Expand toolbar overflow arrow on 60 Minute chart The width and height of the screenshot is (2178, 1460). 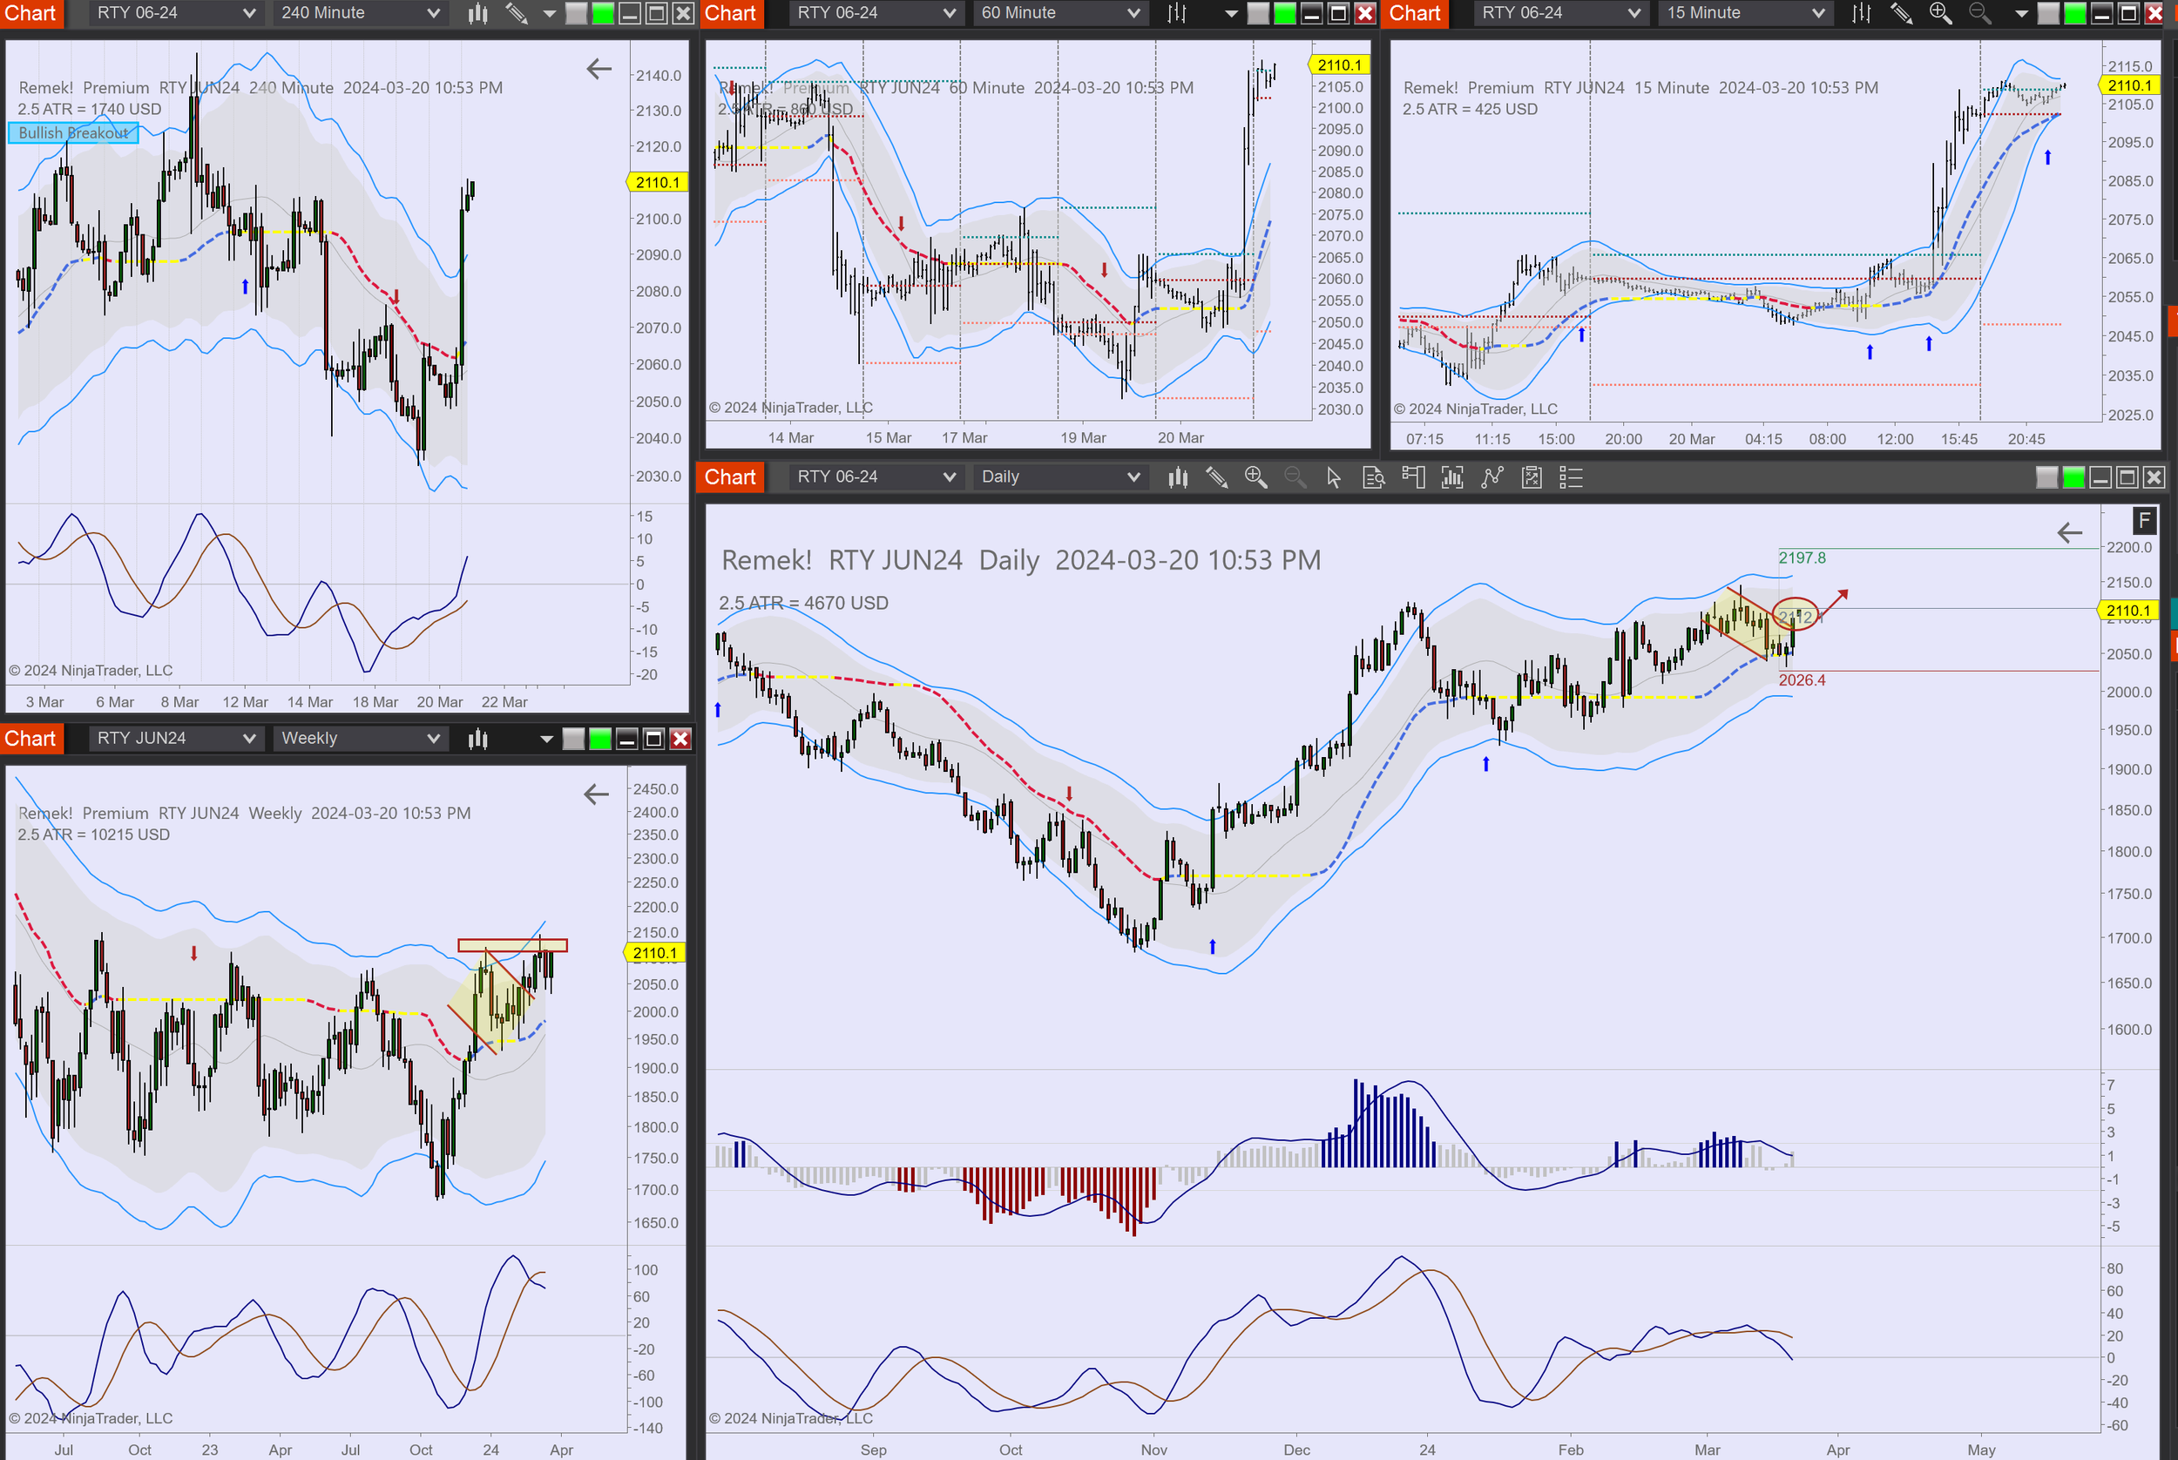(1231, 13)
